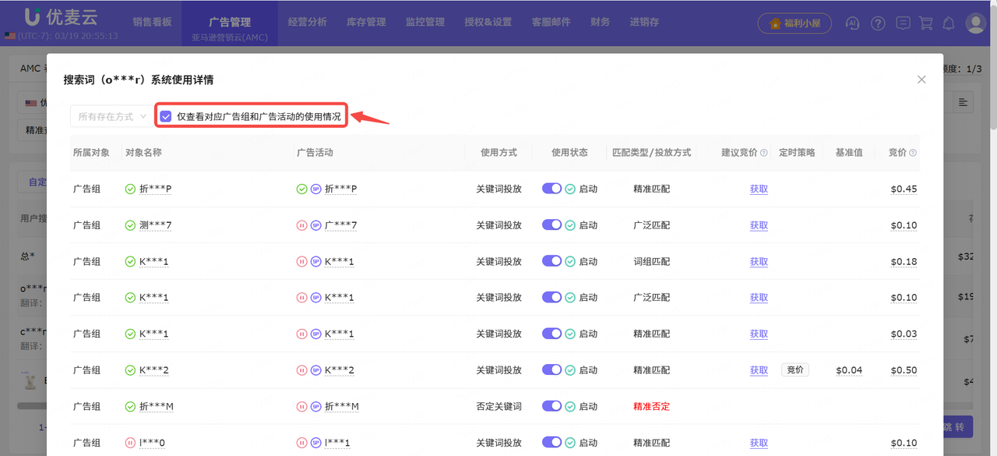Open the AI assistant icon in top bar
997x456 pixels.
pos(852,23)
